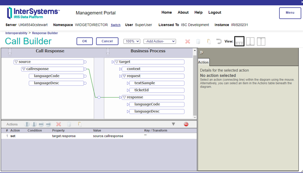Screen dimensions: 303x173
Task: Collapse the callresponse tree node
Action: click(24, 69)
